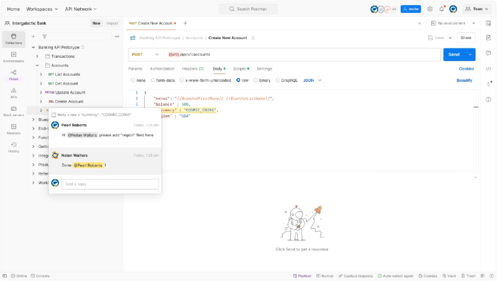Open Postbot in the status bar
Image resolution: width=497 pixels, height=281 pixels.
click(303, 276)
